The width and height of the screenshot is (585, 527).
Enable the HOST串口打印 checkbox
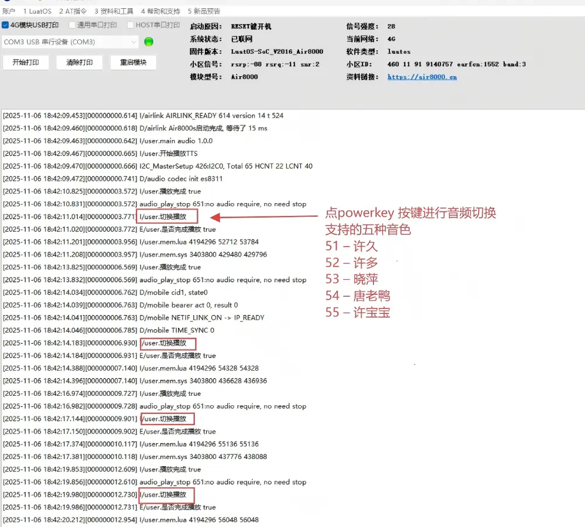tap(130, 25)
